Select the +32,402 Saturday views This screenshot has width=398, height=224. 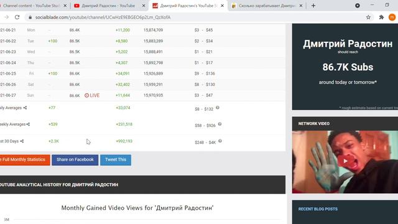(123, 85)
